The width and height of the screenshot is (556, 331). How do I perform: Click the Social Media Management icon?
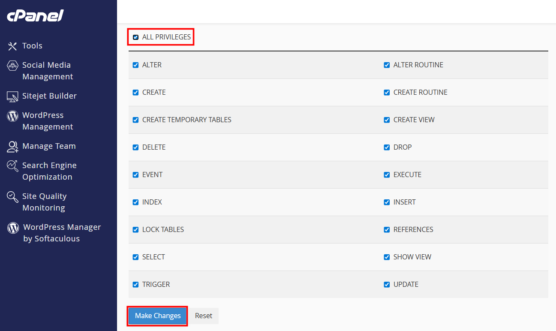(12, 66)
